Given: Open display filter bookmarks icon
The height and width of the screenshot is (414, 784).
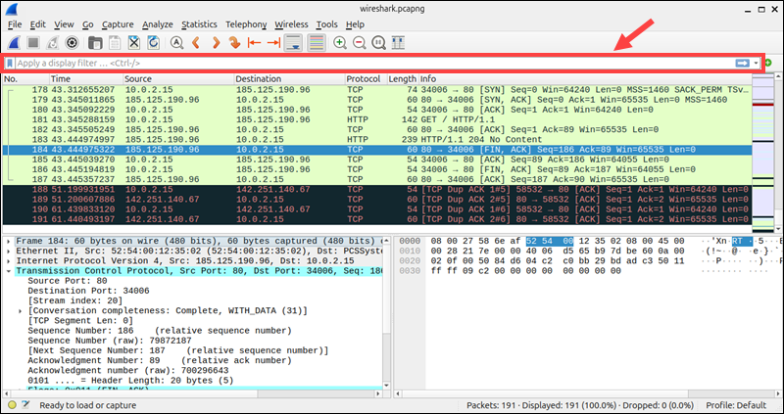Looking at the screenshot, I should click(x=10, y=63).
